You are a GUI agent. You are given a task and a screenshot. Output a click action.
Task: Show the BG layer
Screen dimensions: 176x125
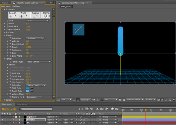coord(2,123)
